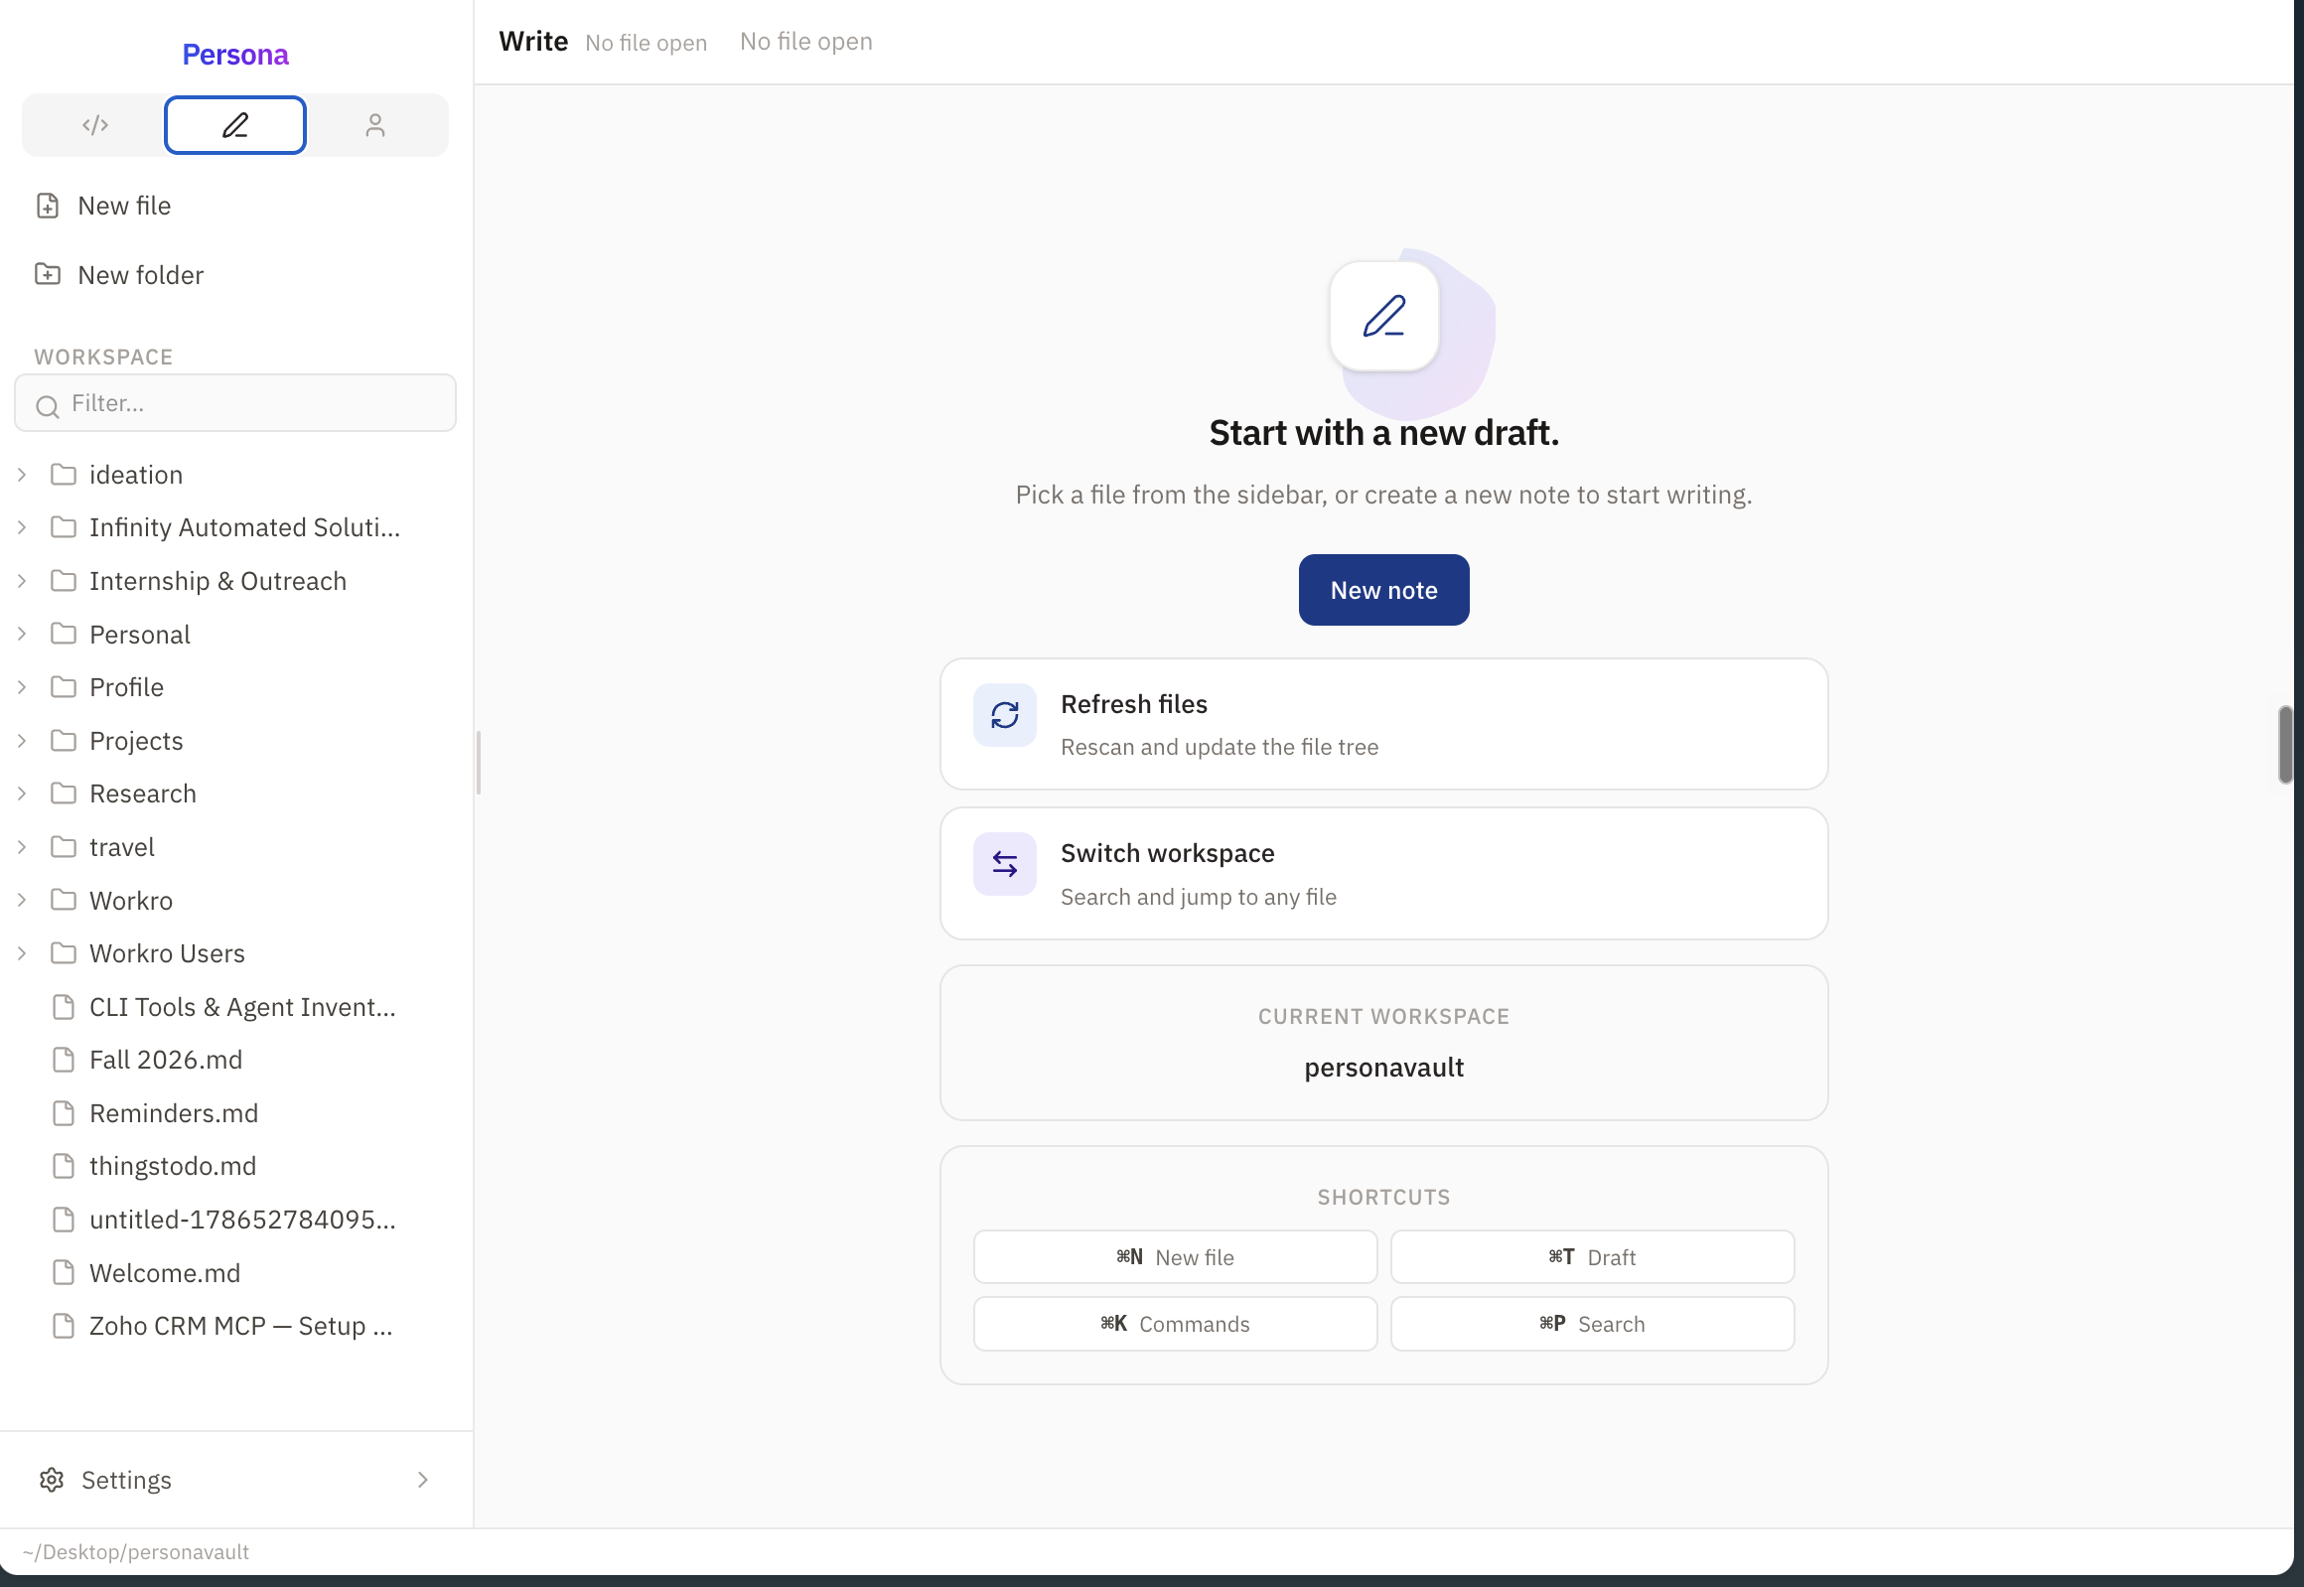Click the Workro Users folder icon
This screenshot has height=1587, width=2304.
[64, 952]
